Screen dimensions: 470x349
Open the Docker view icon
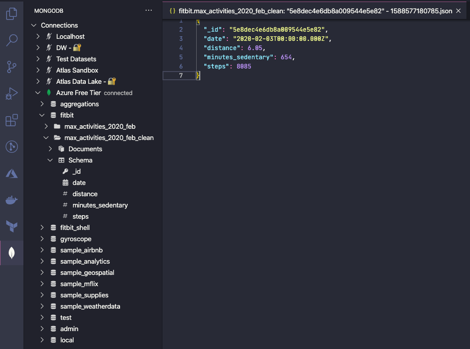click(11, 200)
